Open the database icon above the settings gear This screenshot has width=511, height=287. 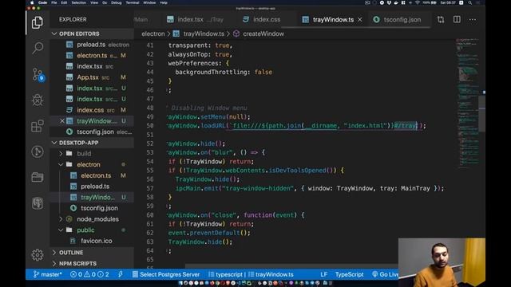click(x=38, y=203)
